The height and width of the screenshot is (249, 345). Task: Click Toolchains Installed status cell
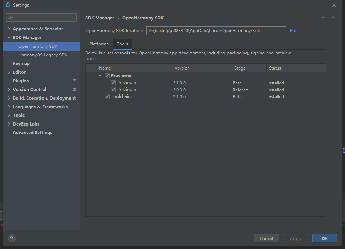click(276, 96)
